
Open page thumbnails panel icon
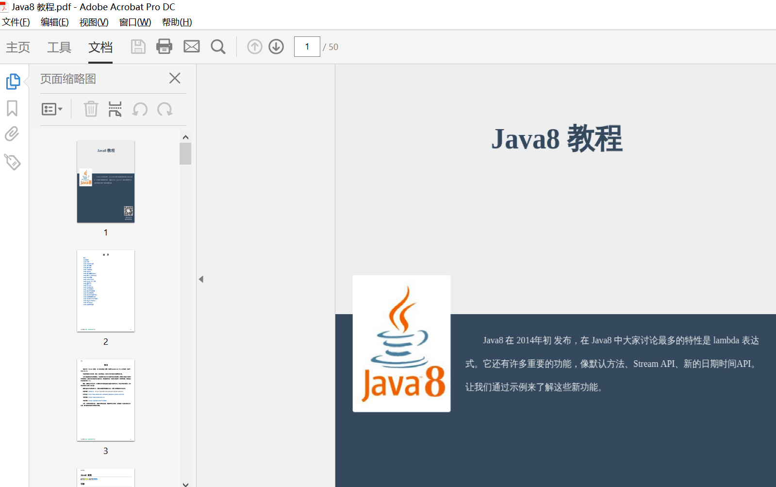click(x=13, y=81)
